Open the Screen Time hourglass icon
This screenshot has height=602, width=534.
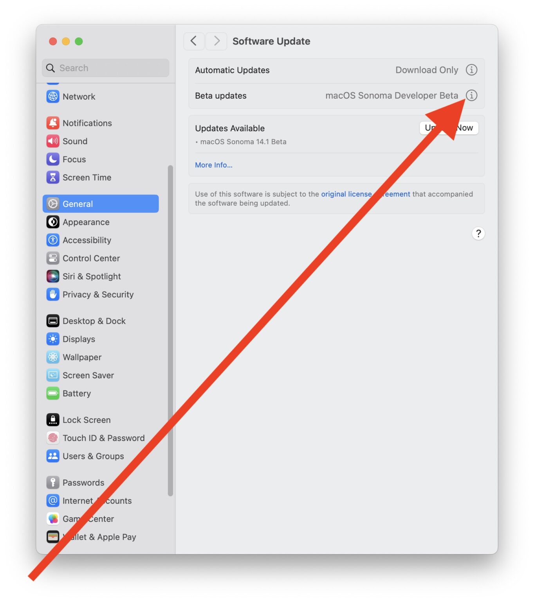point(53,178)
